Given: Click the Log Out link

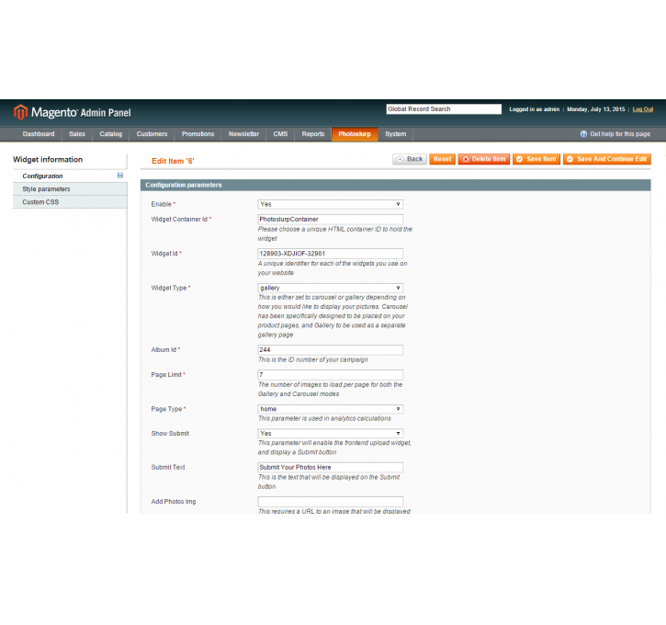Looking at the screenshot, I should [x=643, y=109].
